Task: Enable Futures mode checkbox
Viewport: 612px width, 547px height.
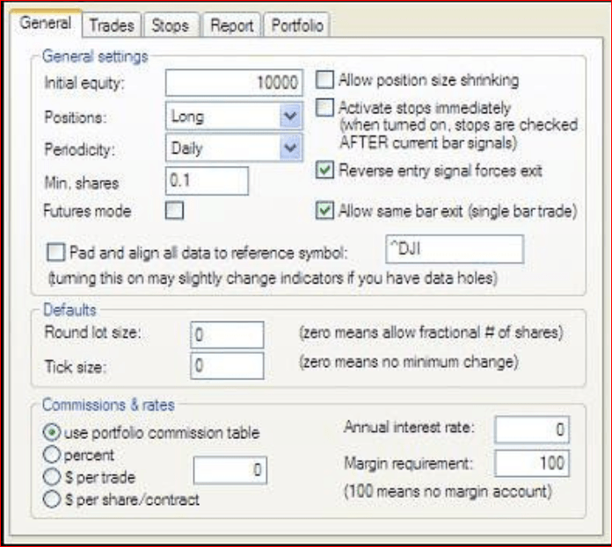Action: (175, 211)
